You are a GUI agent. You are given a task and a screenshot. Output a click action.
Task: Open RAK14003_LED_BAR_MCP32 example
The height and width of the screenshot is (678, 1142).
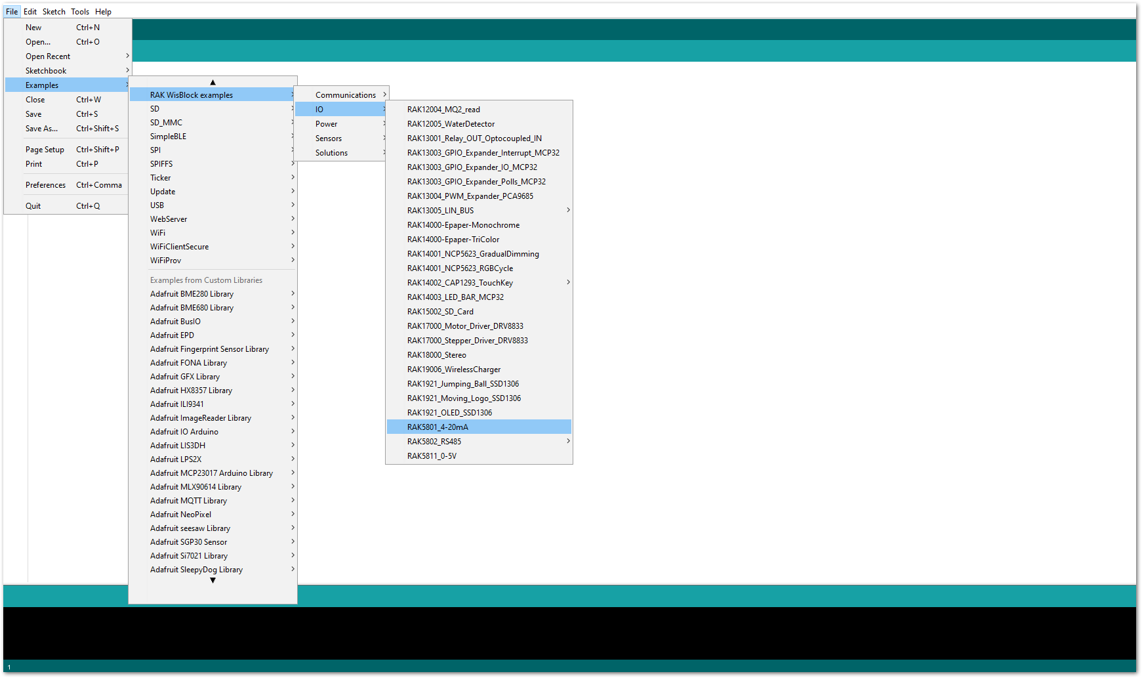click(479, 297)
